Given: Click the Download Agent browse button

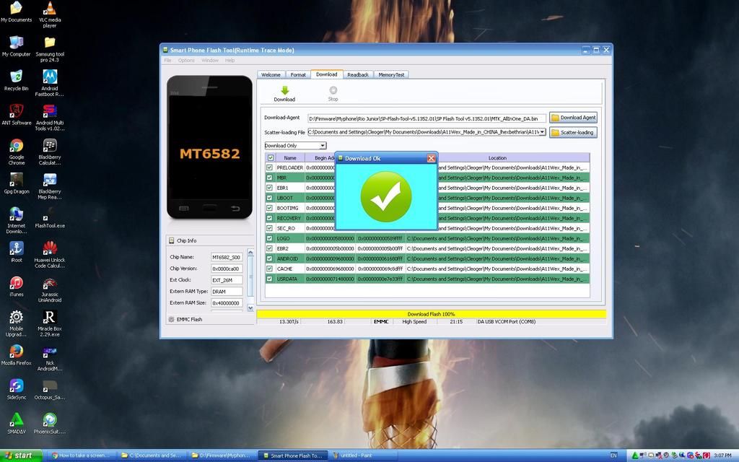Looking at the screenshot, I should coord(573,118).
